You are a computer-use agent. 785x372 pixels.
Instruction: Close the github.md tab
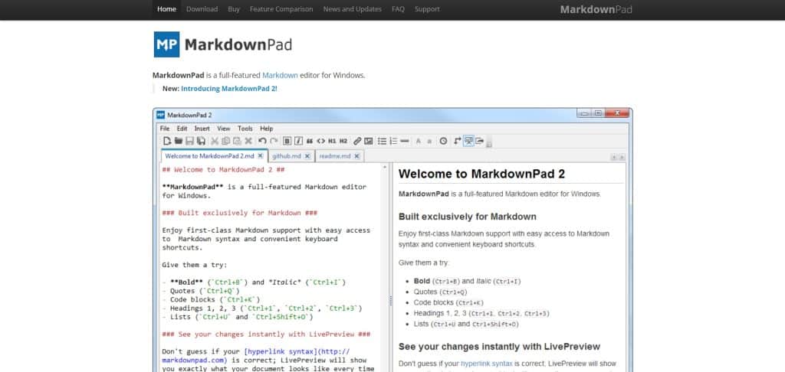pos(307,156)
